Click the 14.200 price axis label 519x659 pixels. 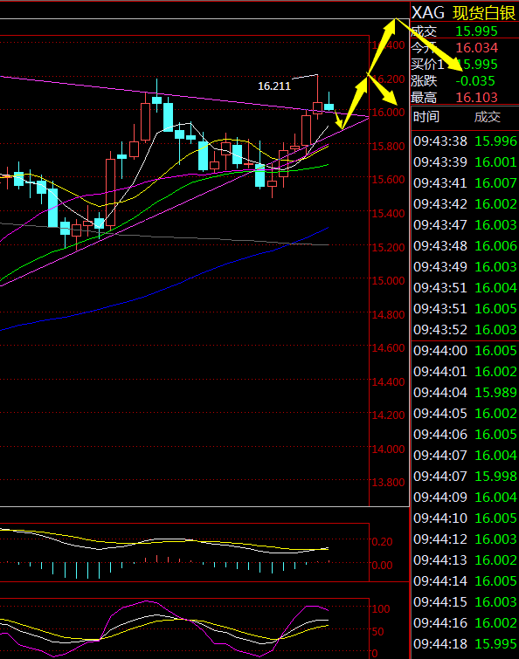point(388,415)
